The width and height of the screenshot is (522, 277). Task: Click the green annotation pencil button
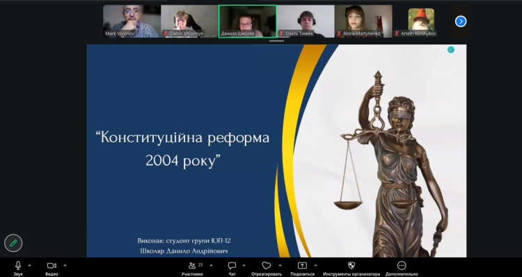[13, 243]
